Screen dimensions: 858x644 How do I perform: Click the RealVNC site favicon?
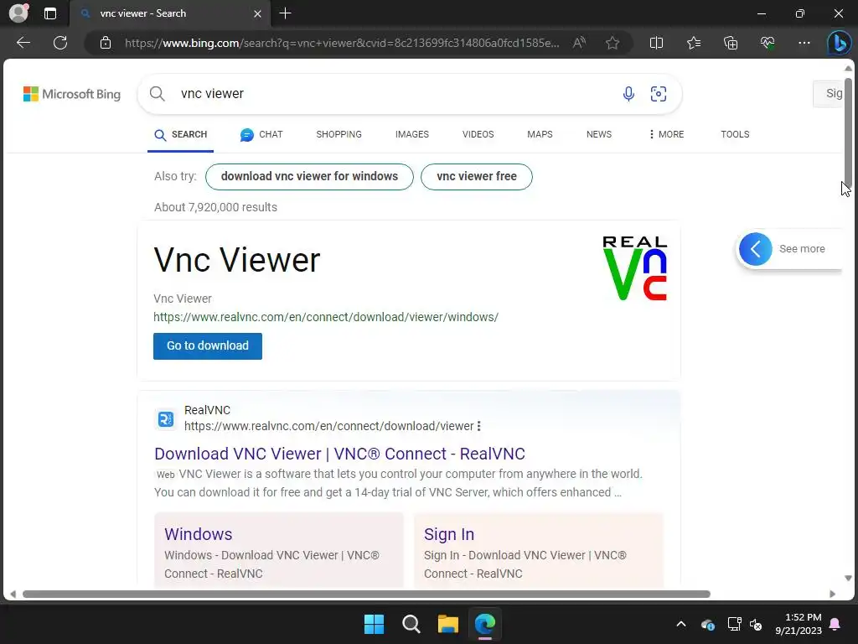[x=166, y=419]
